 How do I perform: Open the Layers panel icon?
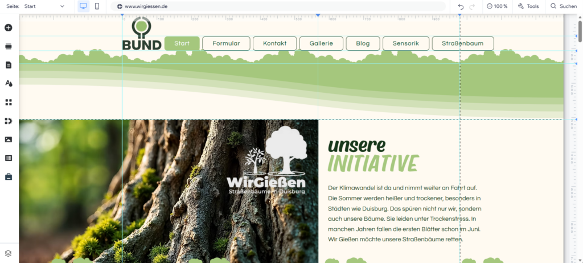pos(9,253)
